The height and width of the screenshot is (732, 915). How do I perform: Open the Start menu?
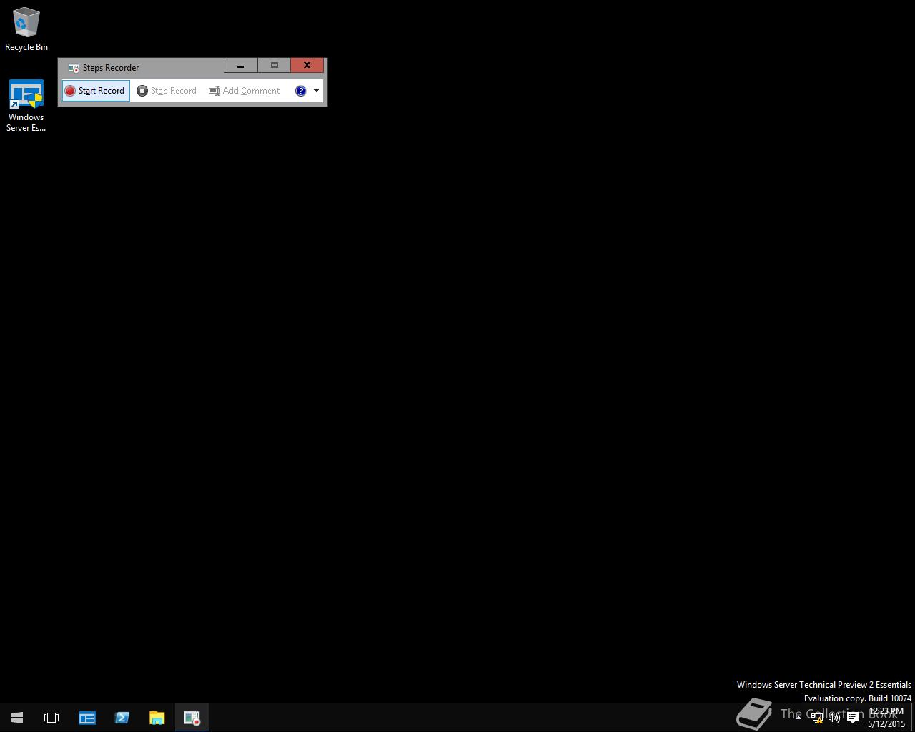[x=17, y=718]
